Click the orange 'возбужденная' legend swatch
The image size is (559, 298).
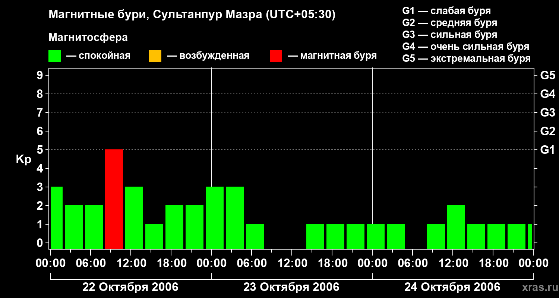coord(155,56)
